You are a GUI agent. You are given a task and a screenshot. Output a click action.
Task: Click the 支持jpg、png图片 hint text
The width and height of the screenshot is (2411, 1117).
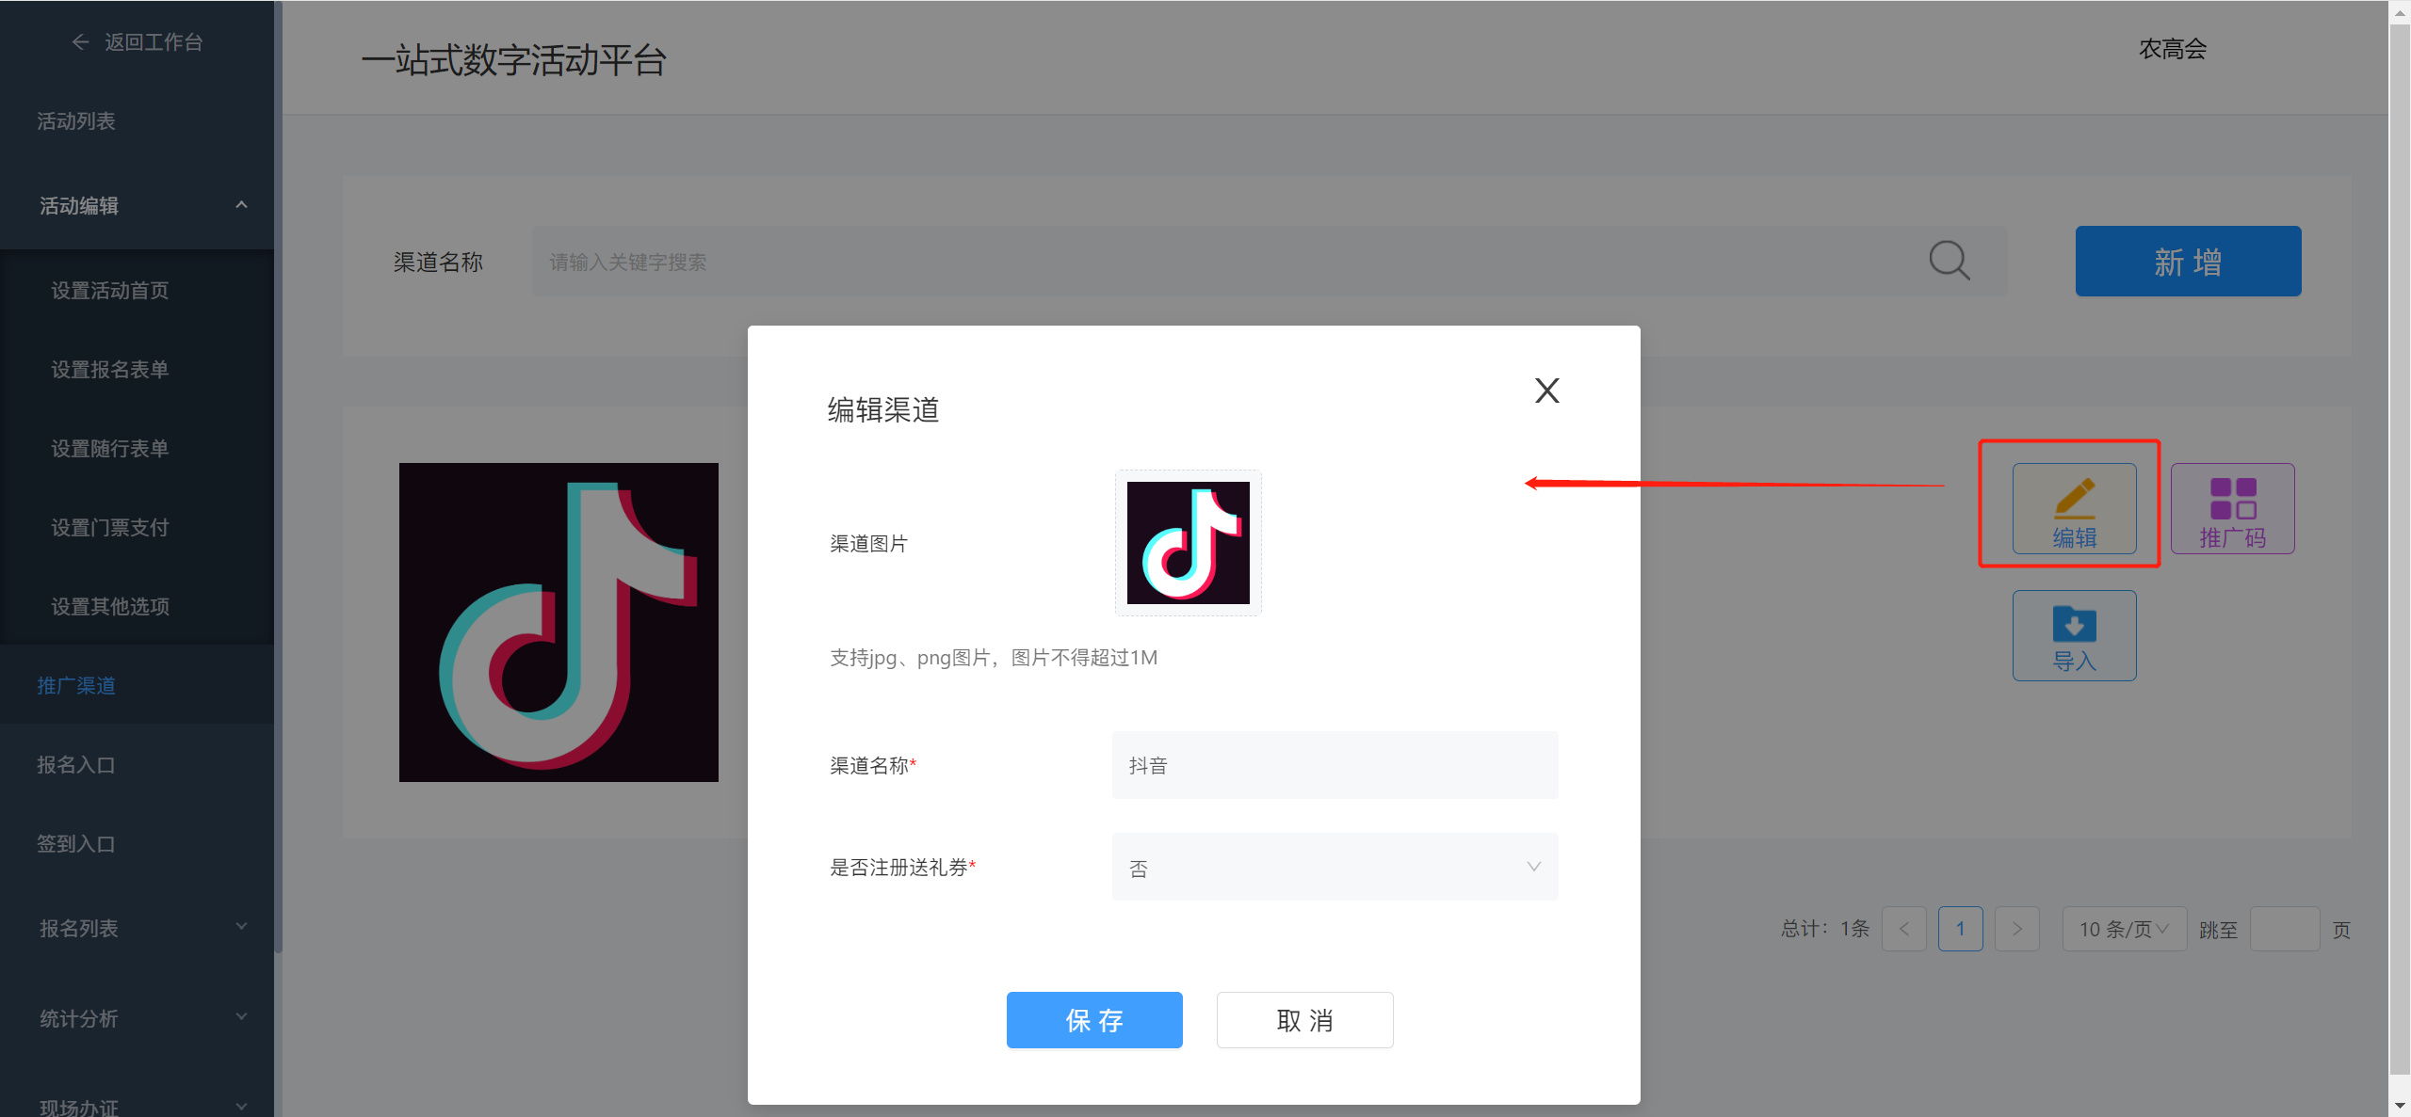tap(993, 658)
